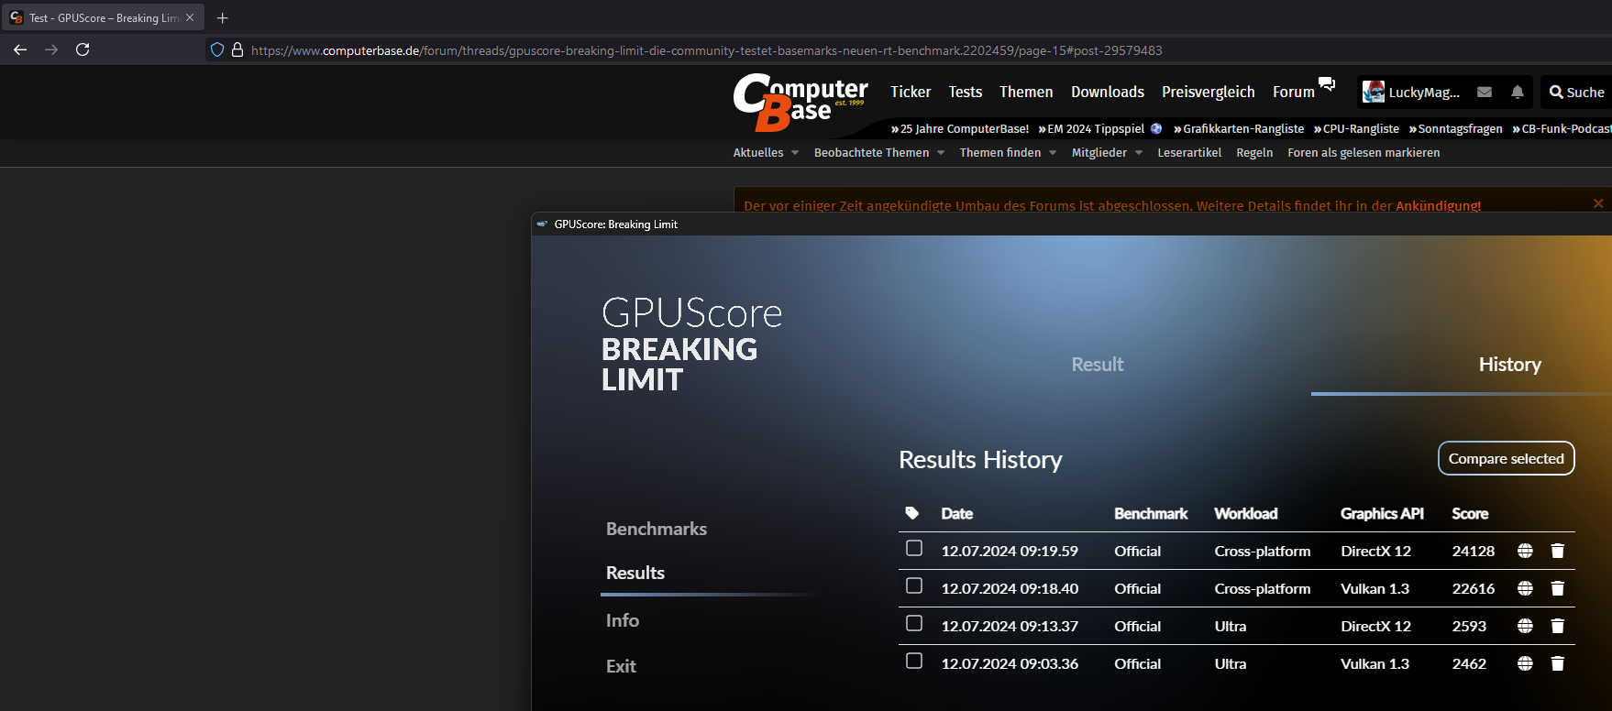Select checkbox for 09:18.40 result
Screen dimensions: 1612x711
click(x=914, y=585)
